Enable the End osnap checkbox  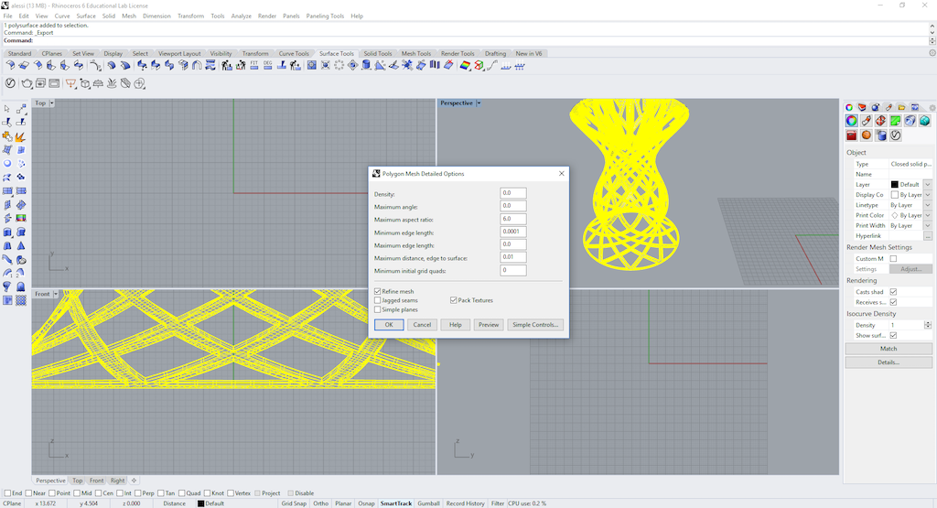pos(7,493)
